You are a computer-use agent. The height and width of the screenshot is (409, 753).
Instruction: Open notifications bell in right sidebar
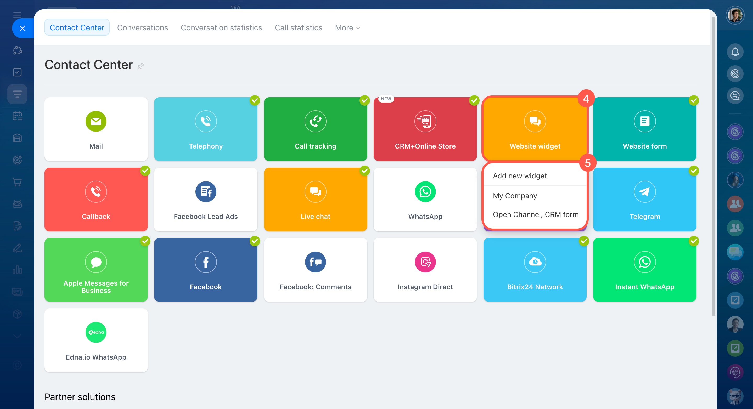(735, 52)
